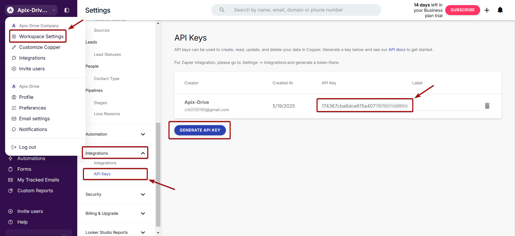Screen dimensions: 515x236
Task: Click the Email settings envelope icon
Action: pos(14,119)
